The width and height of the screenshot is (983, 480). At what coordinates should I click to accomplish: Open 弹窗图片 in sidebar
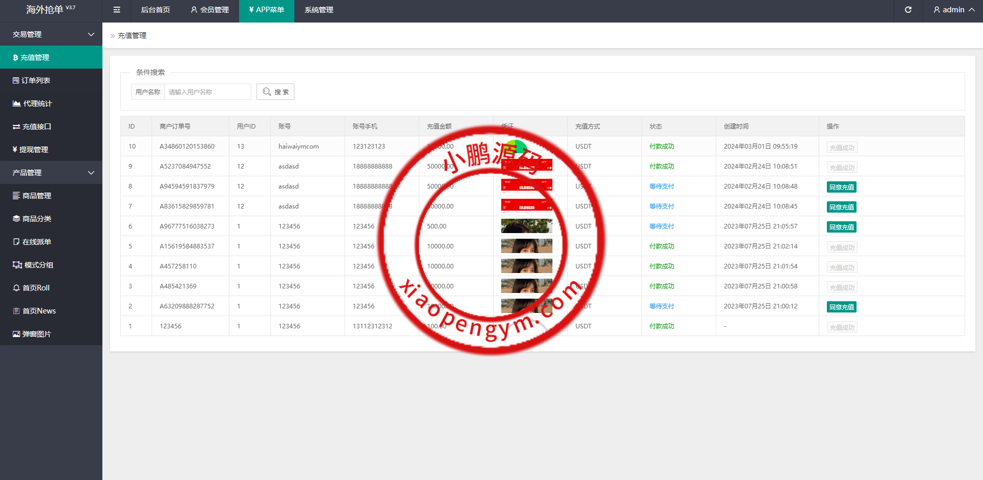pos(36,334)
